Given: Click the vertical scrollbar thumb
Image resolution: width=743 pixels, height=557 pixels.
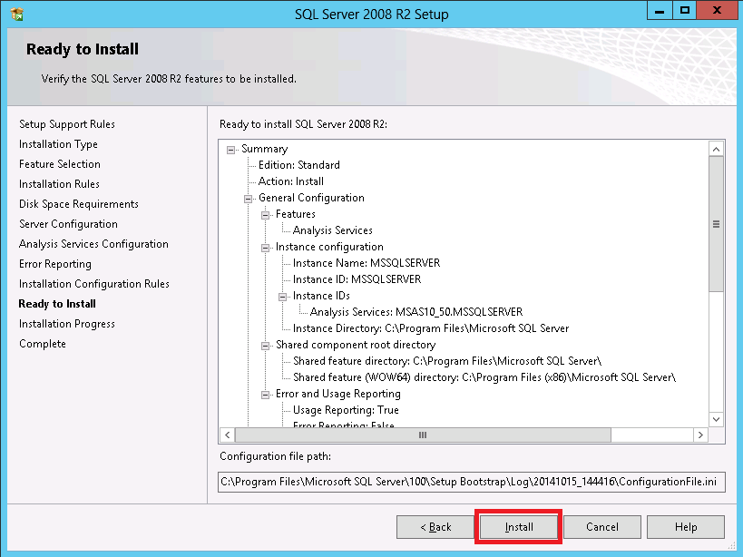Looking at the screenshot, I should click(x=716, y=224).
